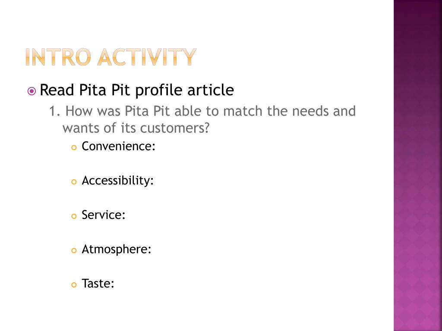Click the orange bullet next to Convenience
This screenshot has height=331, width=442.
click(x=74, y=147)
